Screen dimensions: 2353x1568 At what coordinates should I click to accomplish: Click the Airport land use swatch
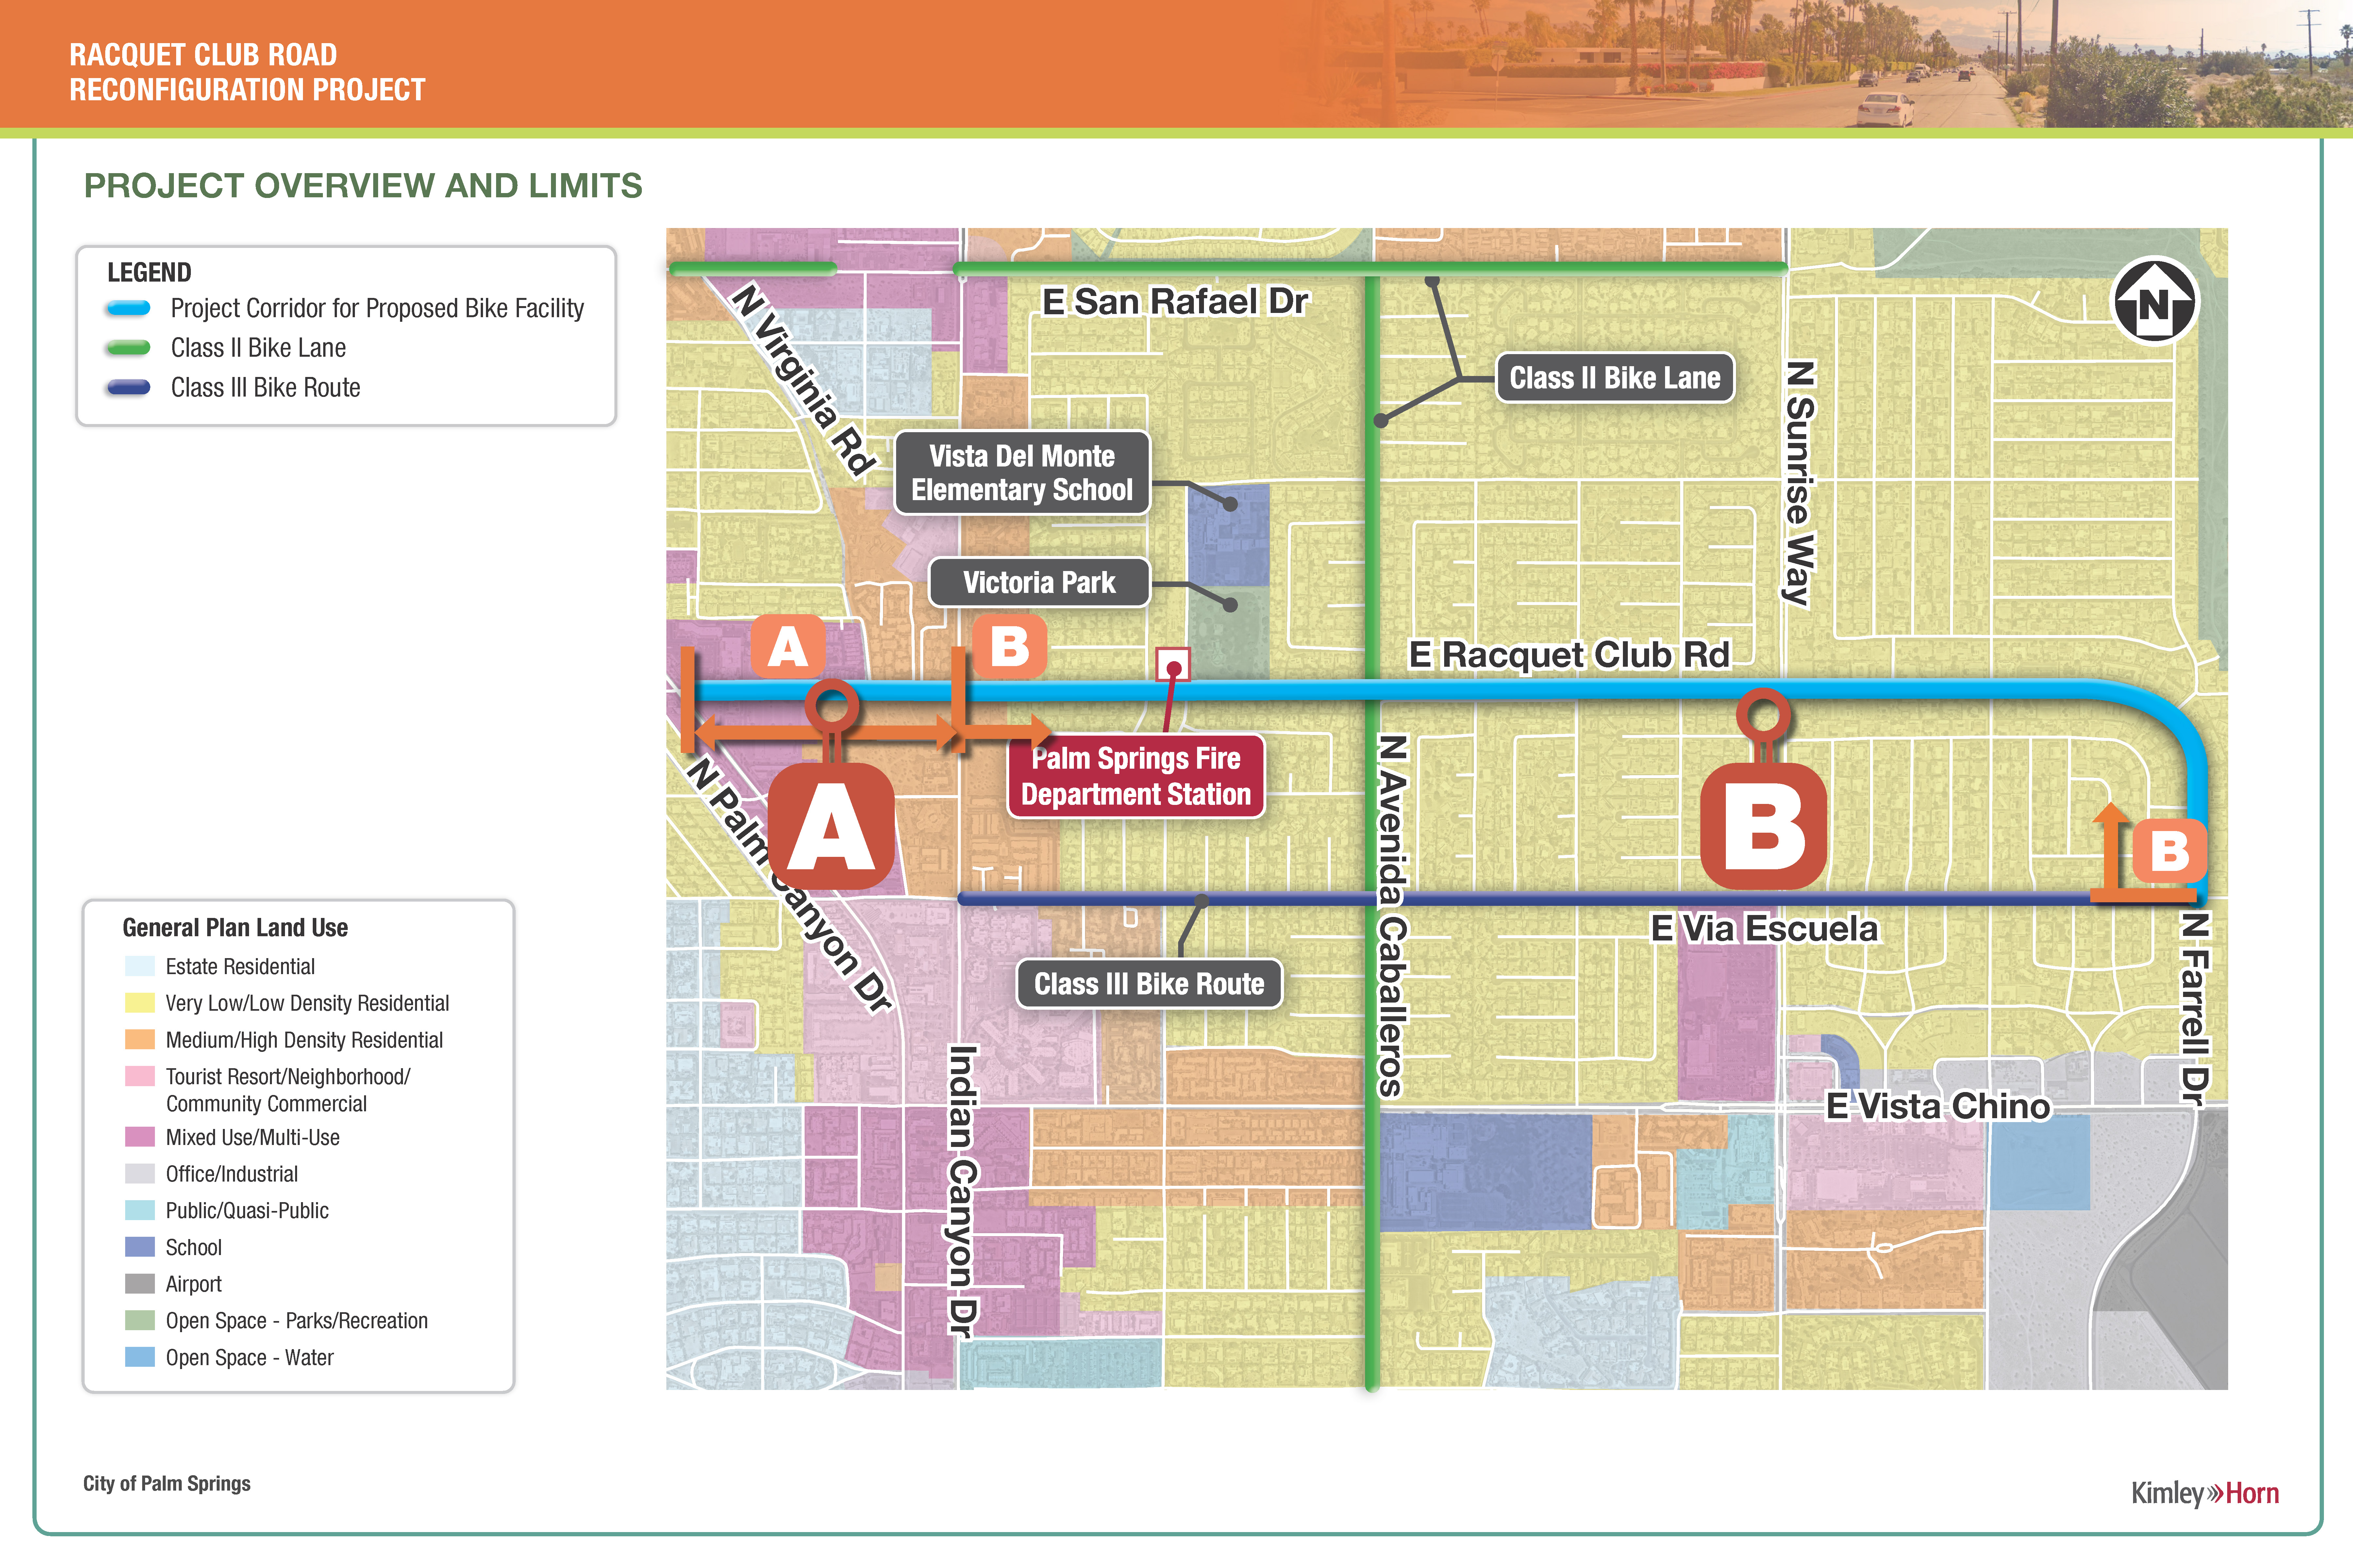pyautogui.click(x=140, y=1284)
